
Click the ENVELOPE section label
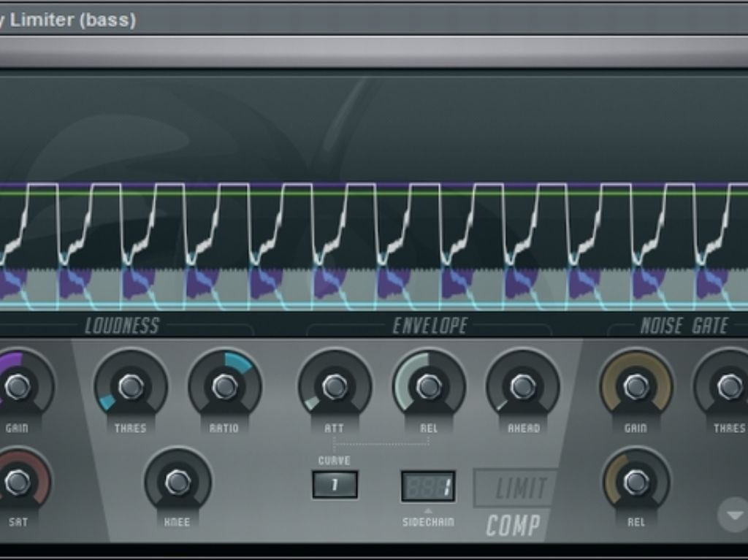(430, 326)
